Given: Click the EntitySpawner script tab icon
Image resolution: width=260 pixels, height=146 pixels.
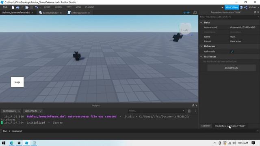Looking at the screenshot, I should [x=69, y=13].
